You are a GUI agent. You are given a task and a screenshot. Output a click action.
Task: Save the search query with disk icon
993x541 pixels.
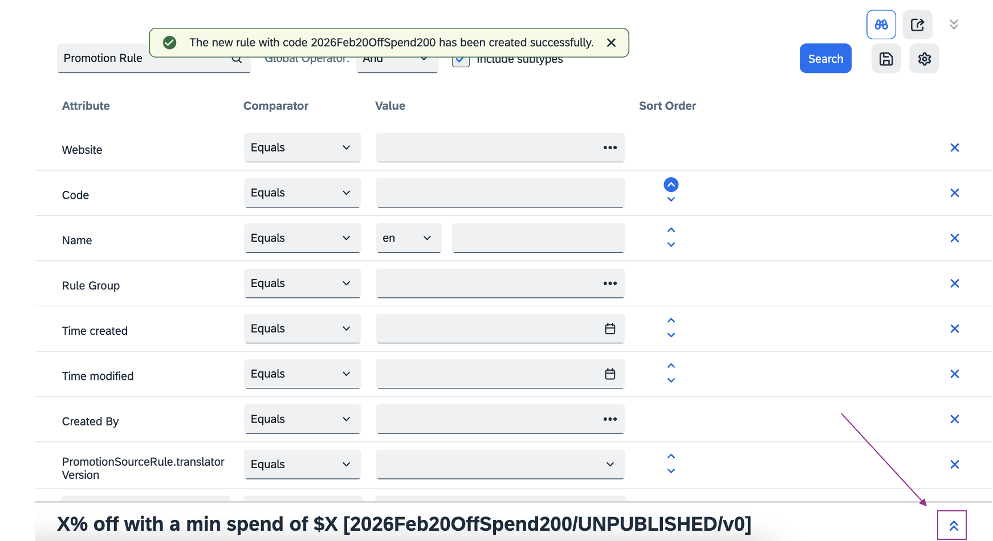886,59
